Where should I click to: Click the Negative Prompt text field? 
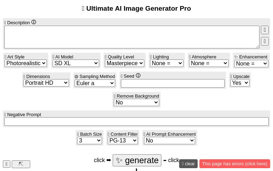[136, 121]
